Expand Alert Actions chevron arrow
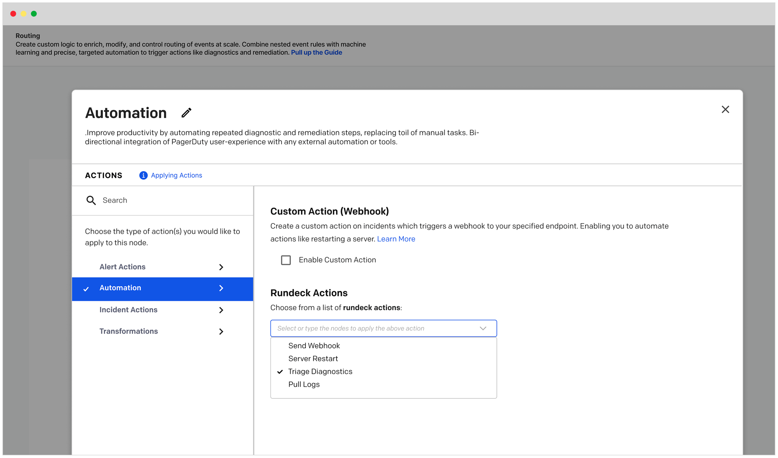 tap(221, 267)
